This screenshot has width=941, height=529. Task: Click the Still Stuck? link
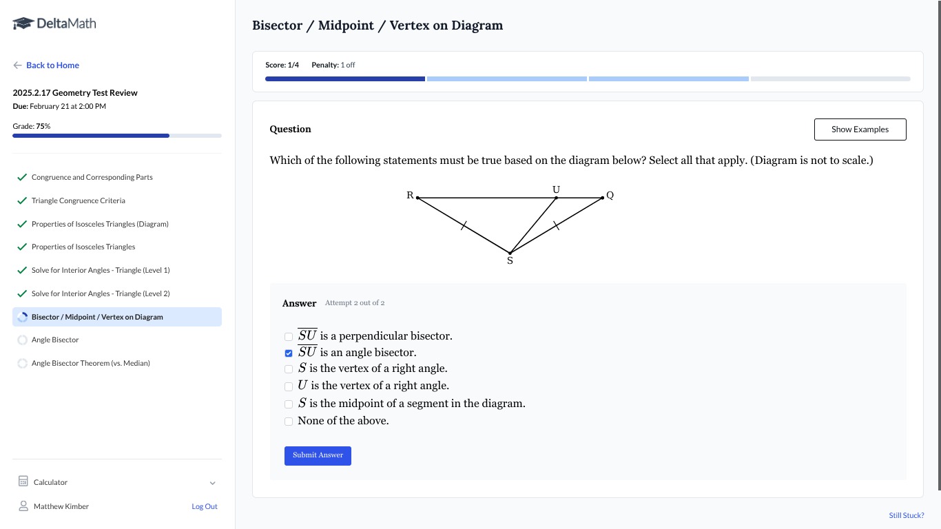(x=907, y=515)
